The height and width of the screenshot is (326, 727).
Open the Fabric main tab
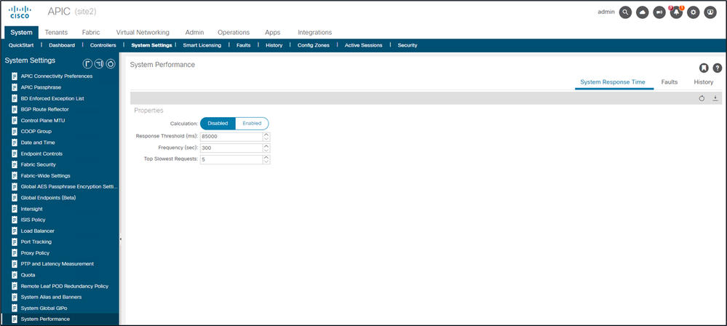pyautogui.click(x=91, y=33)
